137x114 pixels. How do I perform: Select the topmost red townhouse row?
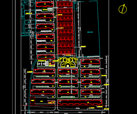(65, 4)
